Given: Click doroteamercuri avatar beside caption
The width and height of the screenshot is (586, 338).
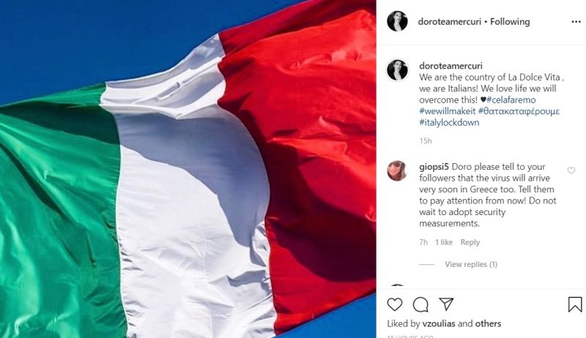Looking at the screenshot, I should tap(397, 70).
